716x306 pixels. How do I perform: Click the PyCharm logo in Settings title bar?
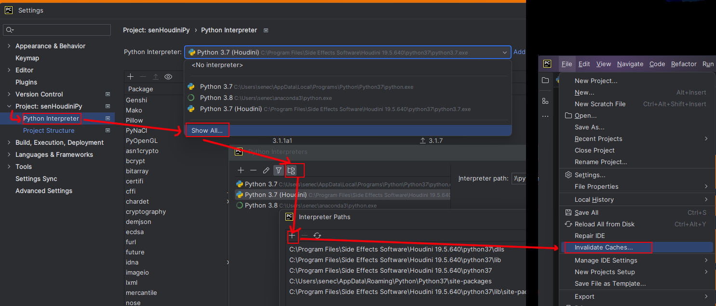click(x=9, y=10)
